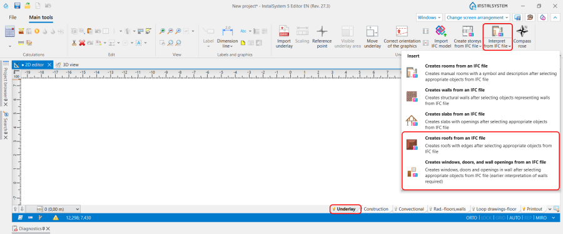Close the Diagnostics panel
Image resolution: width=563 pixels, height=234 pixels.
click(48, 228)
